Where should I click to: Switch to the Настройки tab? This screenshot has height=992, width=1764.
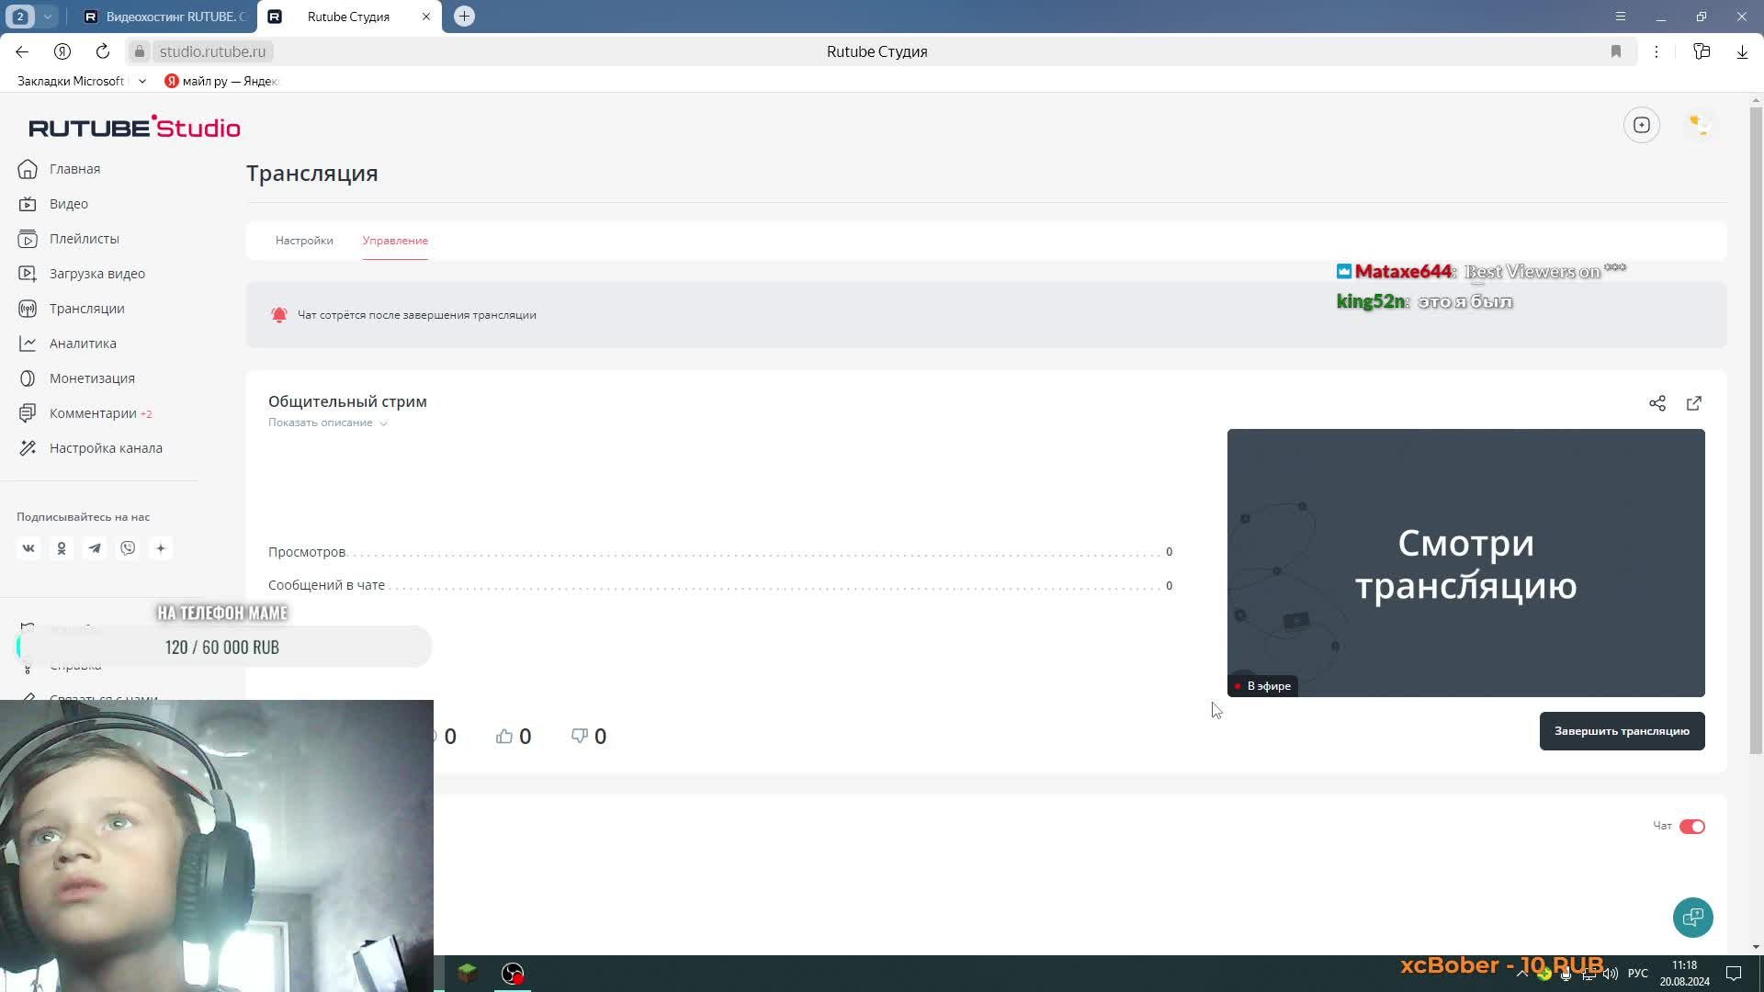[x=304, y=241]
